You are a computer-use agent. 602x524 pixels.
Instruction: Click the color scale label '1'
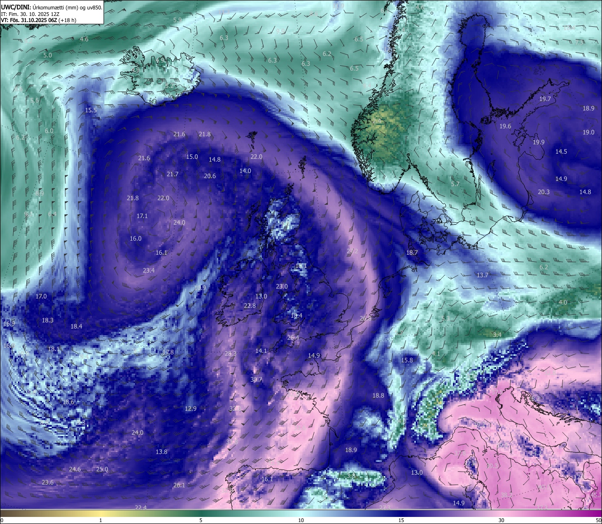tap(101, 520)
